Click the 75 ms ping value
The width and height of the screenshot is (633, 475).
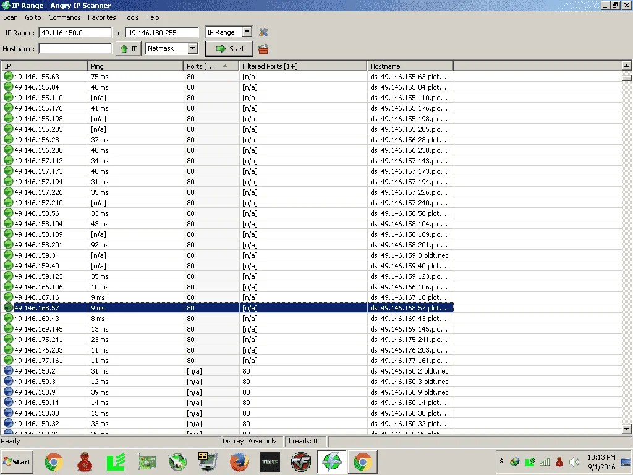tap(100, 76)
